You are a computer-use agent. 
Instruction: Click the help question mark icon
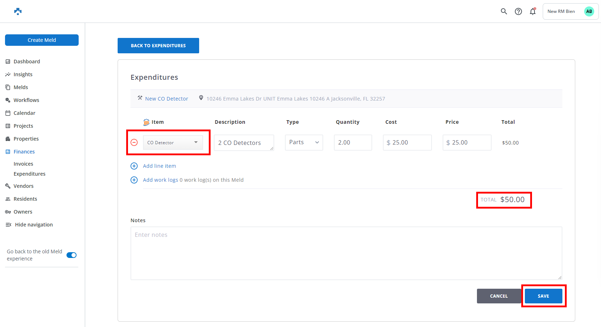[518, 11]
